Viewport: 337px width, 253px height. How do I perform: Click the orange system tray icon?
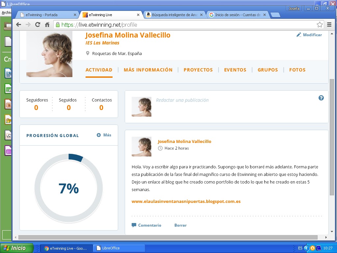tap(313, 248)
